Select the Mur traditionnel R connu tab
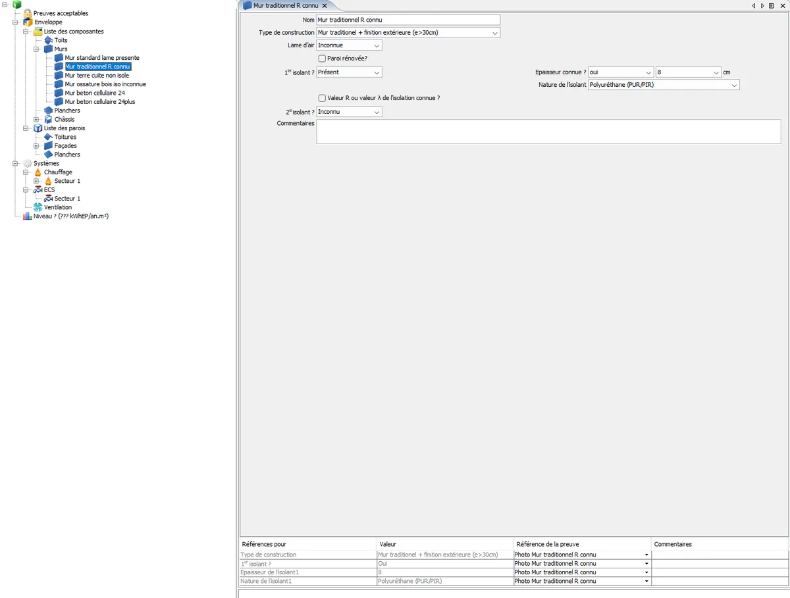The height and width of the screenshot is (598, 790). [285, 5]
